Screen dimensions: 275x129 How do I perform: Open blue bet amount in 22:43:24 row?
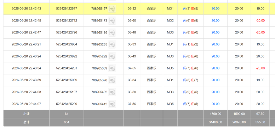click(216, 56)
